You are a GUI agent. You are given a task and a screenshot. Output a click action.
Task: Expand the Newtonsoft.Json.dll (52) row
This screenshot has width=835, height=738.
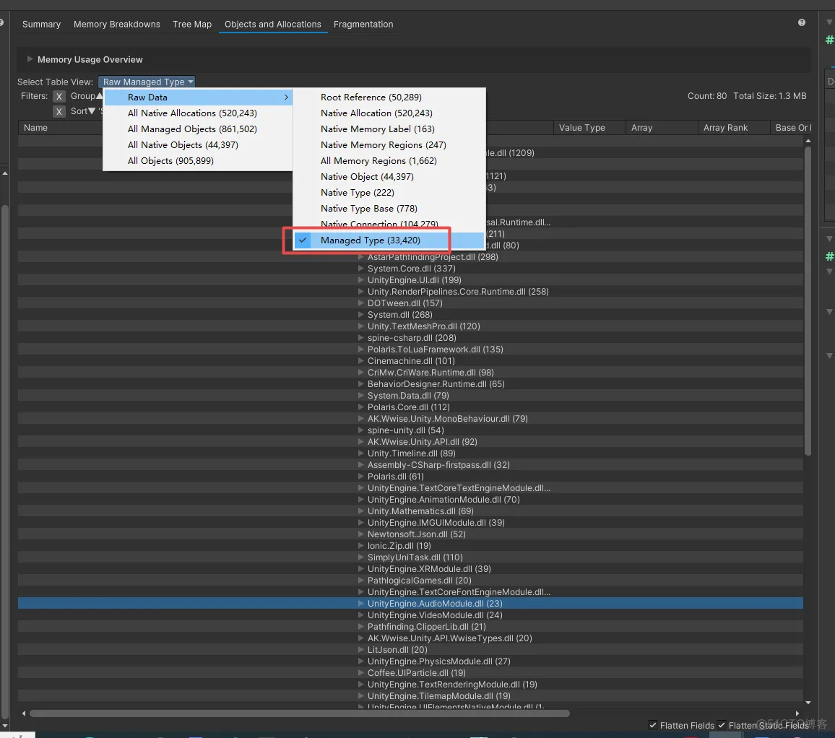[x=361, y=534]
